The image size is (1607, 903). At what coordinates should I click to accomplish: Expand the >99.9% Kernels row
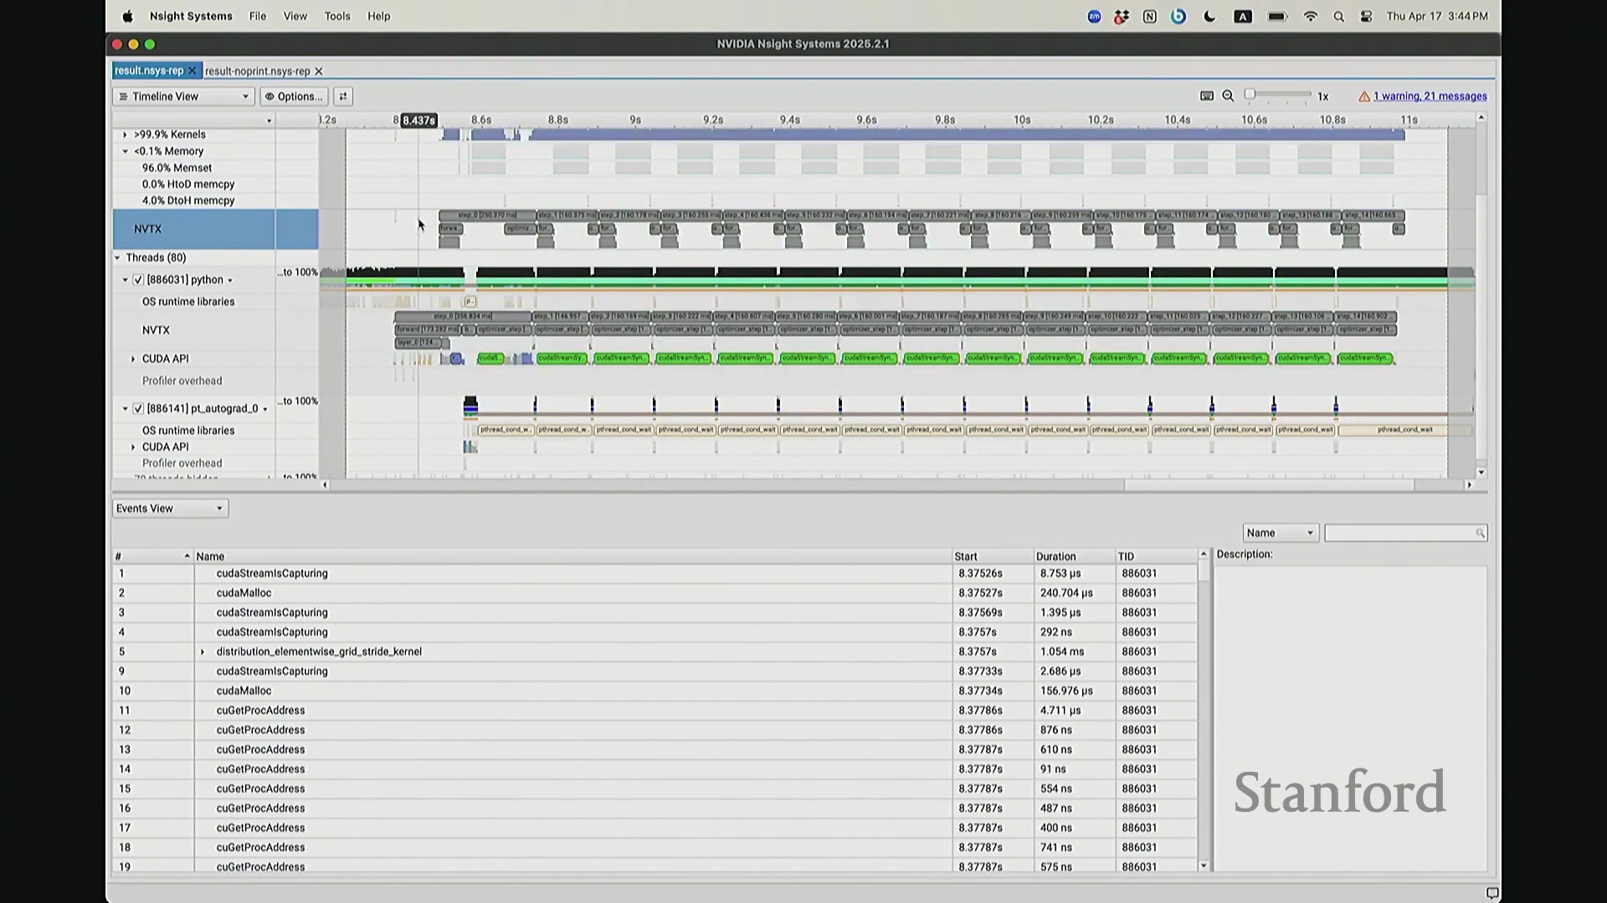click(126, 135)
